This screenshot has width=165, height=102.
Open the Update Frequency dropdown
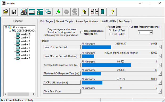151,32
